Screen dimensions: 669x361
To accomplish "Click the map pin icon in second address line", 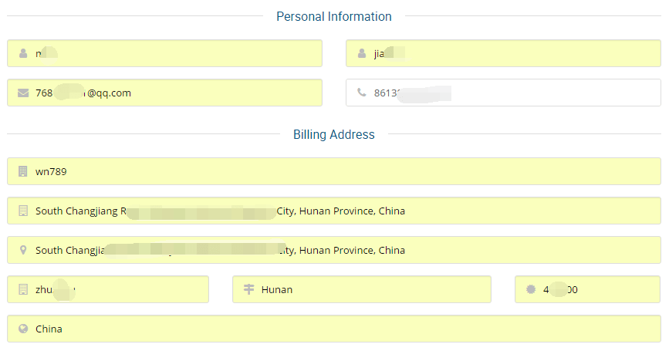I will click(22, 251).
